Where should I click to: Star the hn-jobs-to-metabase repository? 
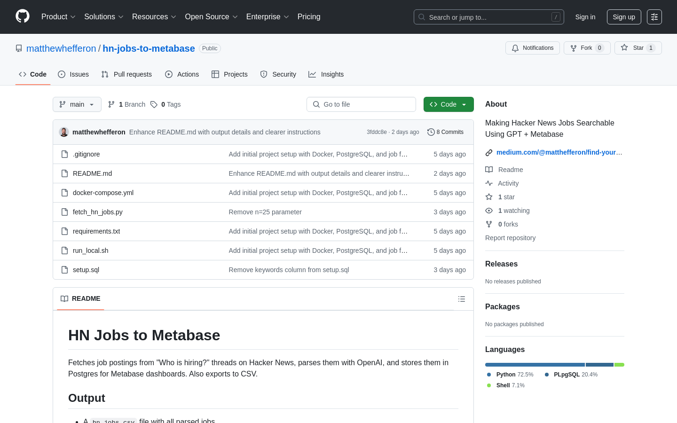pyautogui.click(x=638, y=48)
